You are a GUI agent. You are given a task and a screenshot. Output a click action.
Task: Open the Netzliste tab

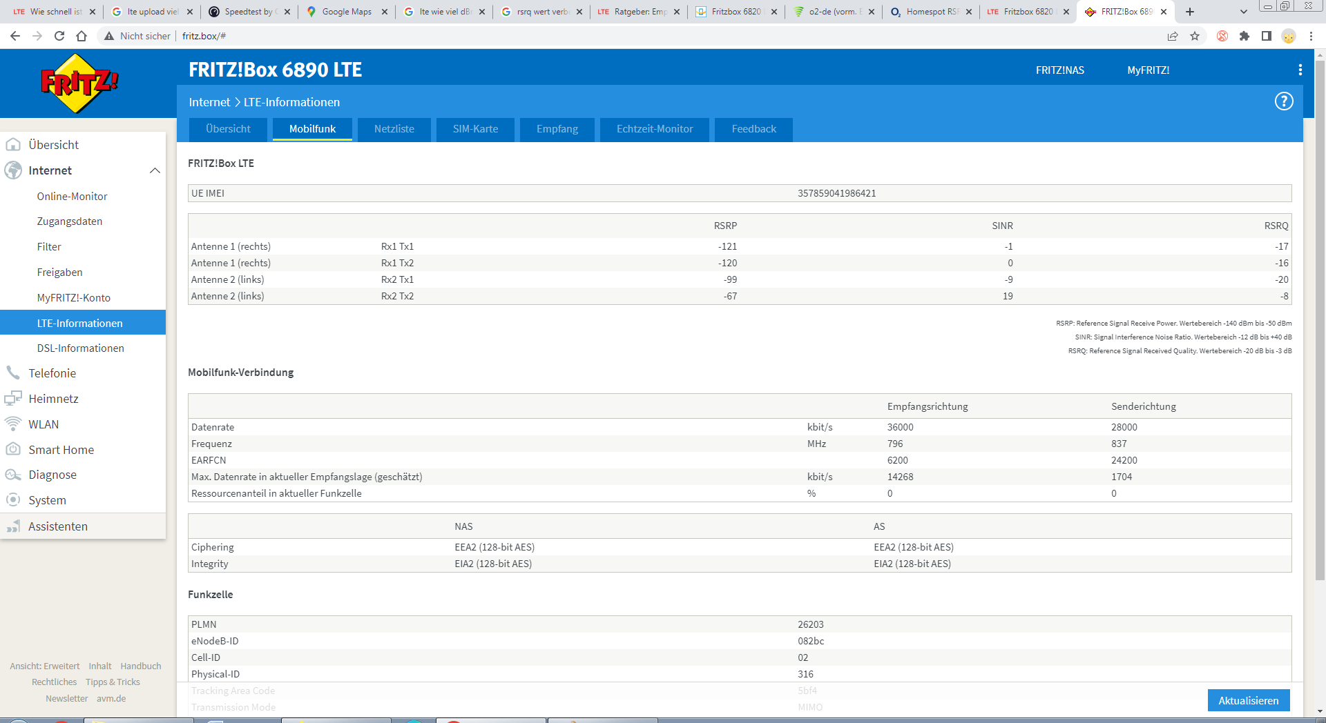[x=394, y=129]
